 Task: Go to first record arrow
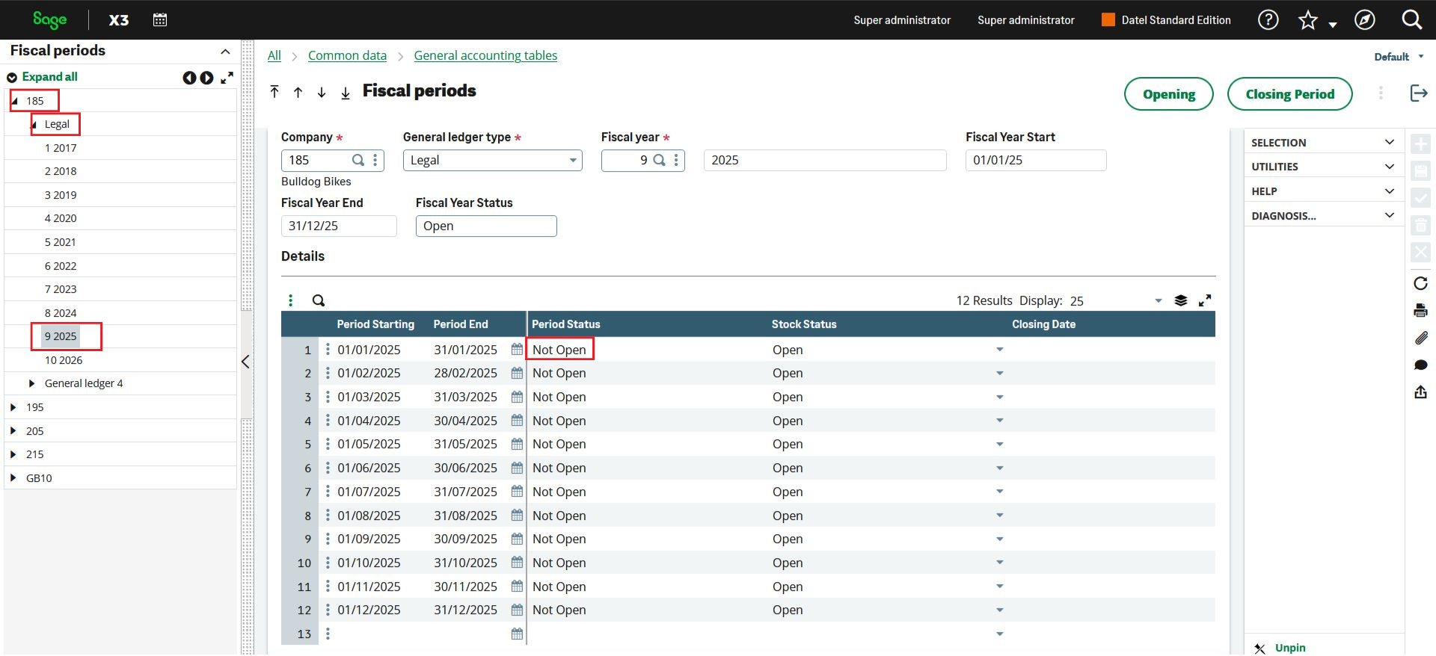[274, 92]
